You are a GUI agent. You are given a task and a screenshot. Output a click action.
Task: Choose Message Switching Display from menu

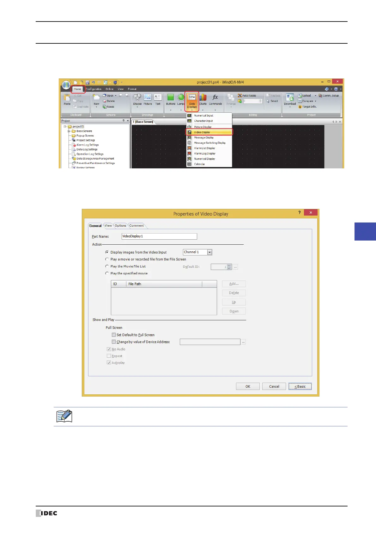tap(209, 143)
